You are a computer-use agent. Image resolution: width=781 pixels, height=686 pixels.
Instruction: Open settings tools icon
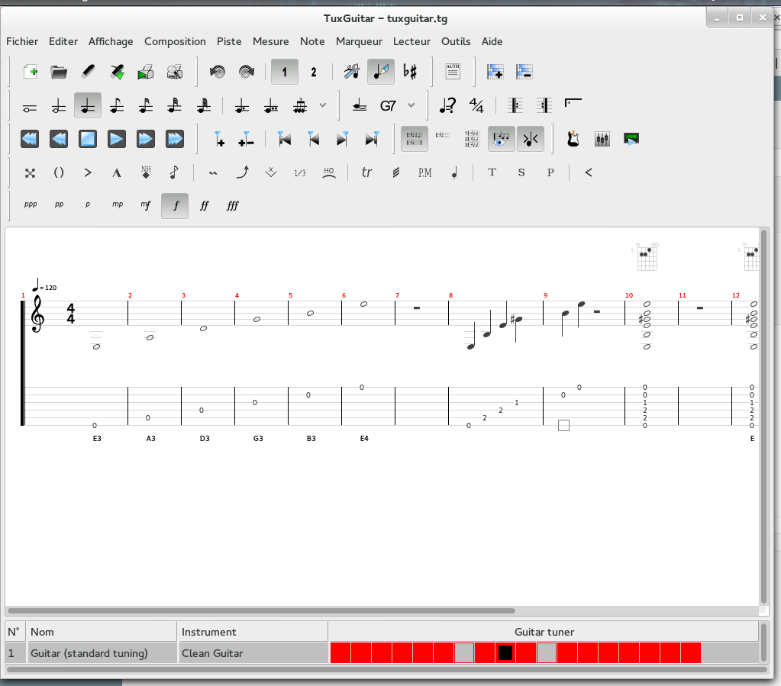352,72
